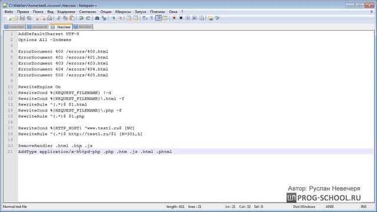Play back the recorded macro icon

point(188,18)
